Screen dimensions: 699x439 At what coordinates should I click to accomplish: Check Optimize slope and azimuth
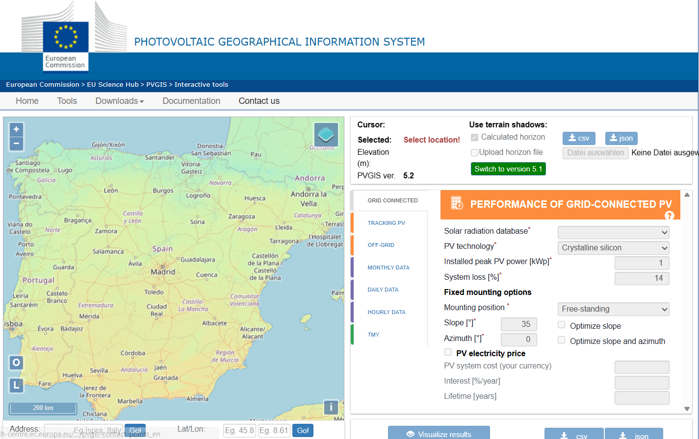tap(561, 340)
